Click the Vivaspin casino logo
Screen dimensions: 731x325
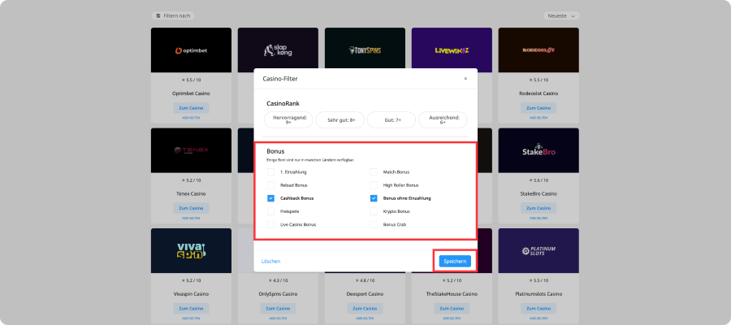(x=191, y=250)
